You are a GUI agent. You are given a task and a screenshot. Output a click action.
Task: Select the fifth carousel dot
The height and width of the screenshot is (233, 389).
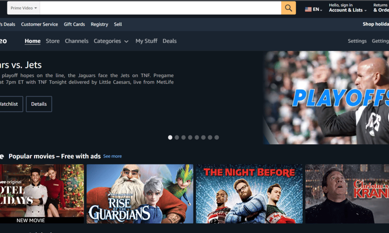197,137
